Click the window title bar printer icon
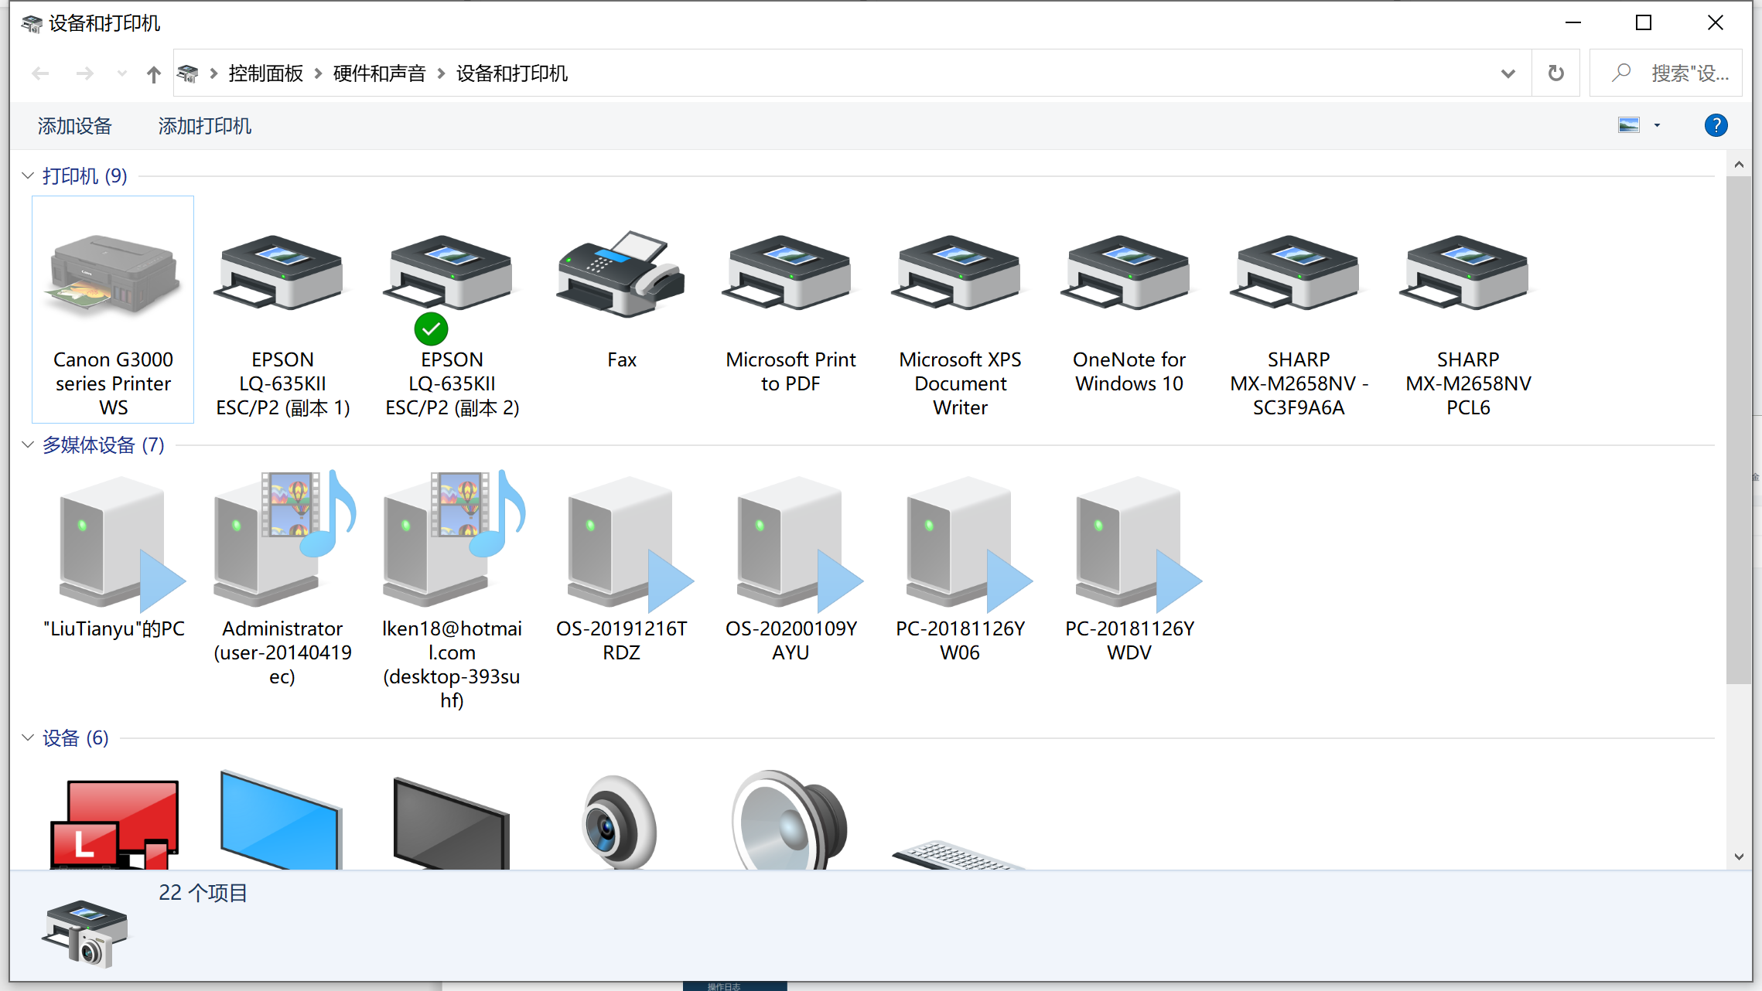Viewport: 1762px width, 991px height. pos(31,24)
